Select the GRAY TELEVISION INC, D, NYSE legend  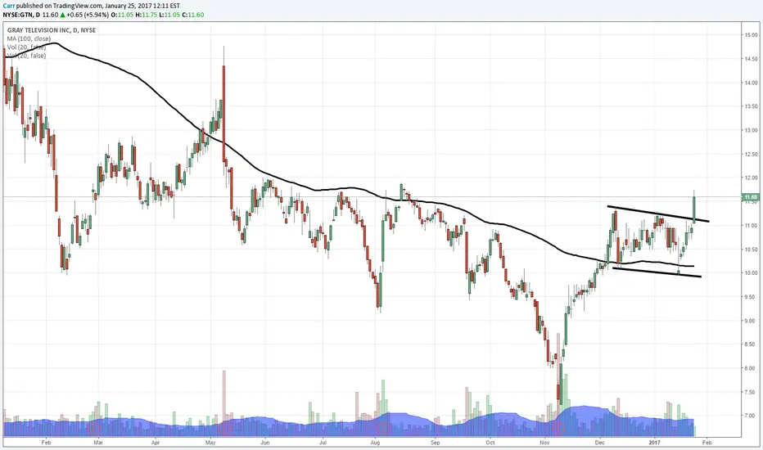coord(52,30)
